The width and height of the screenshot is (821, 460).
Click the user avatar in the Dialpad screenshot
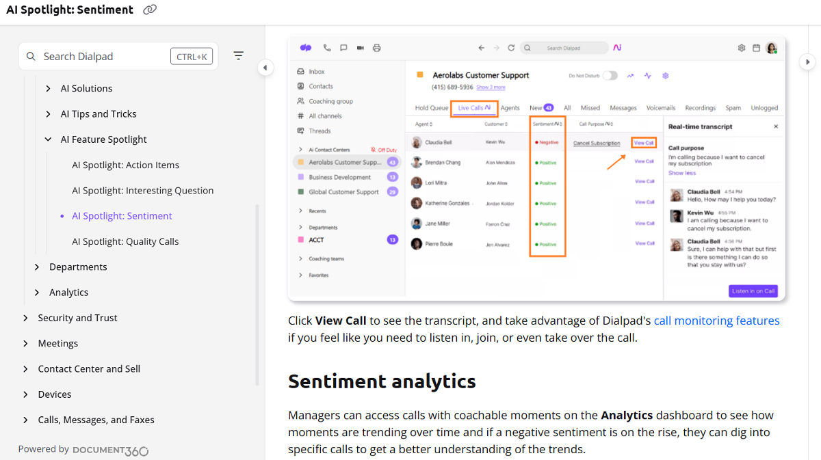tap(772, 48)
